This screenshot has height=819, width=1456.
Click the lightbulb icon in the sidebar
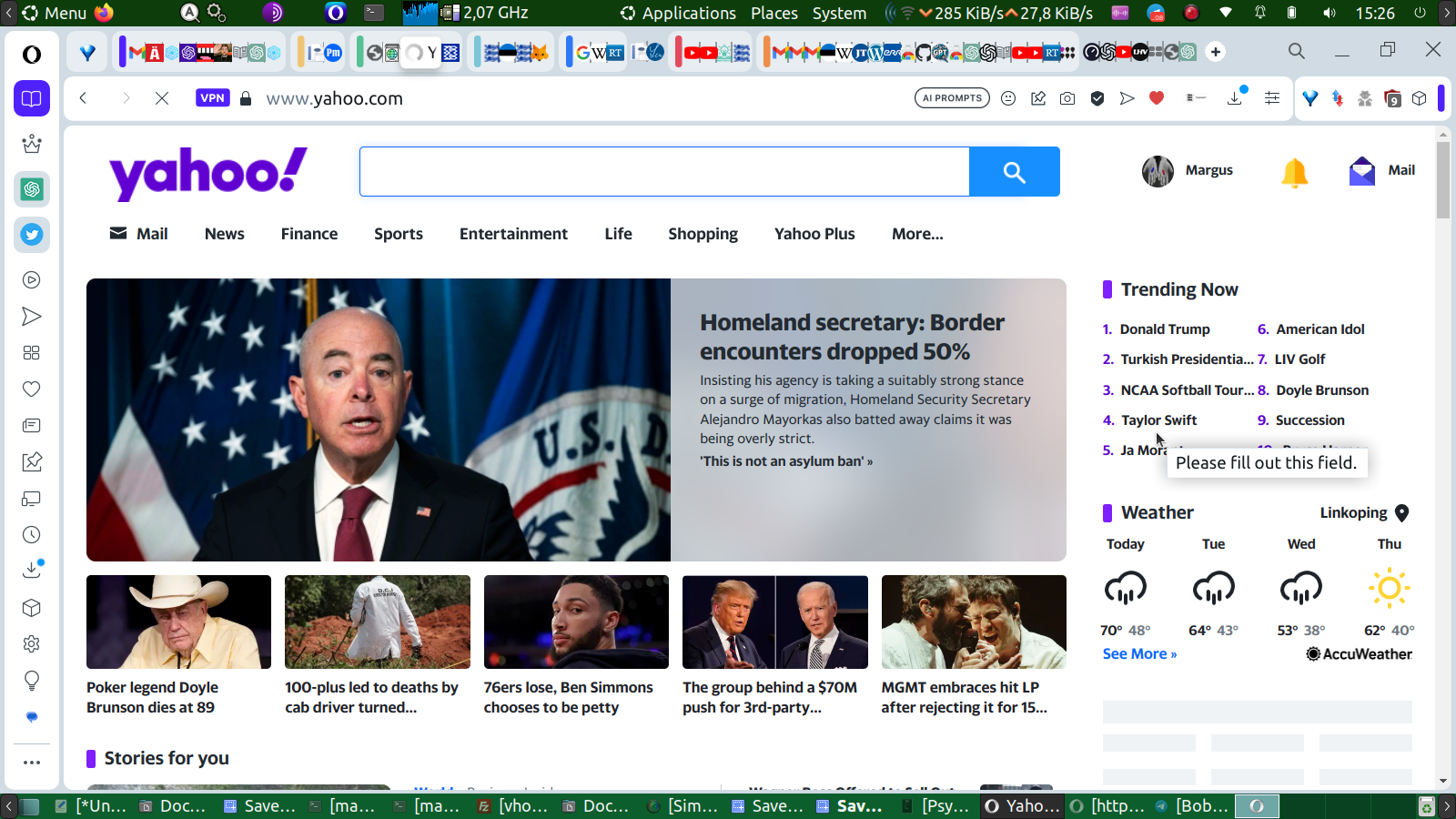[32, 681]
